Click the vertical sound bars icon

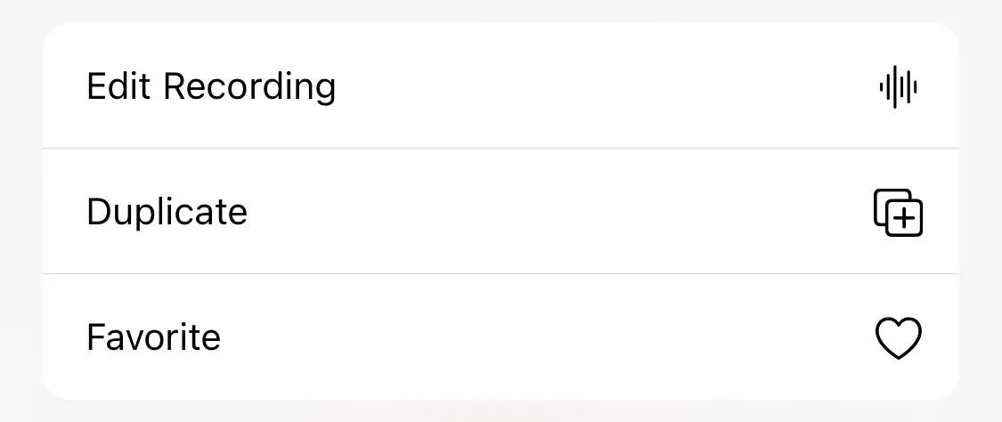point(898,87)
